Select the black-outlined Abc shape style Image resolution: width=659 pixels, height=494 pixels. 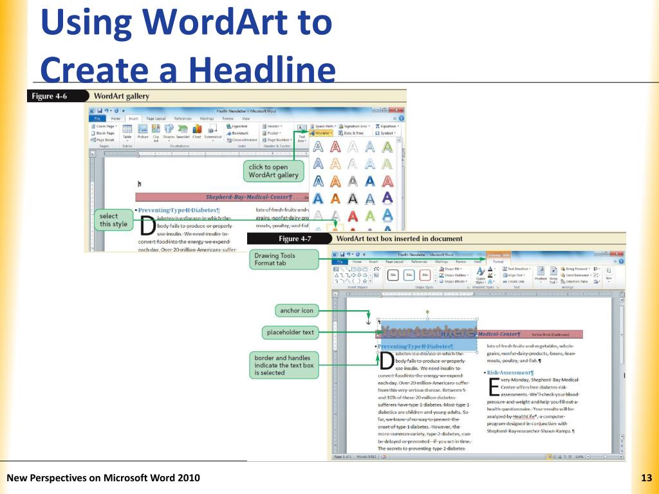tap(393, 275)
